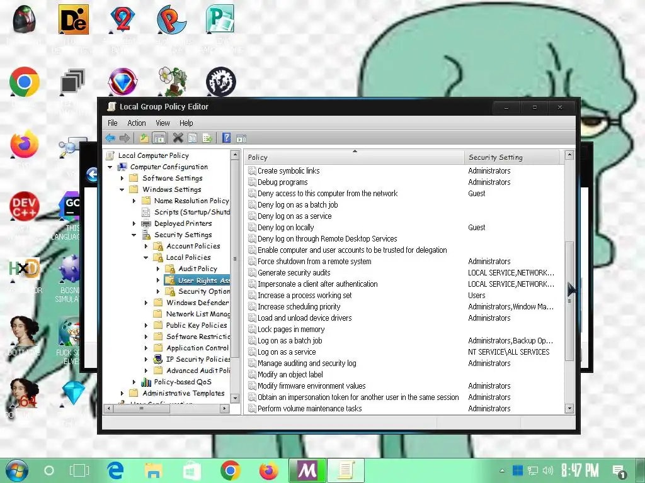
Task: Open the notification center icon
Action: coord(619,472)
